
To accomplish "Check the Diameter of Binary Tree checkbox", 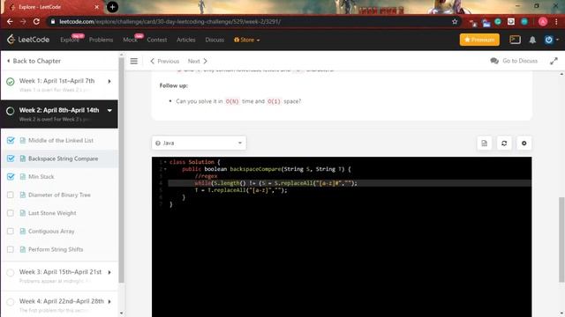I will click(x=11, y=195).
